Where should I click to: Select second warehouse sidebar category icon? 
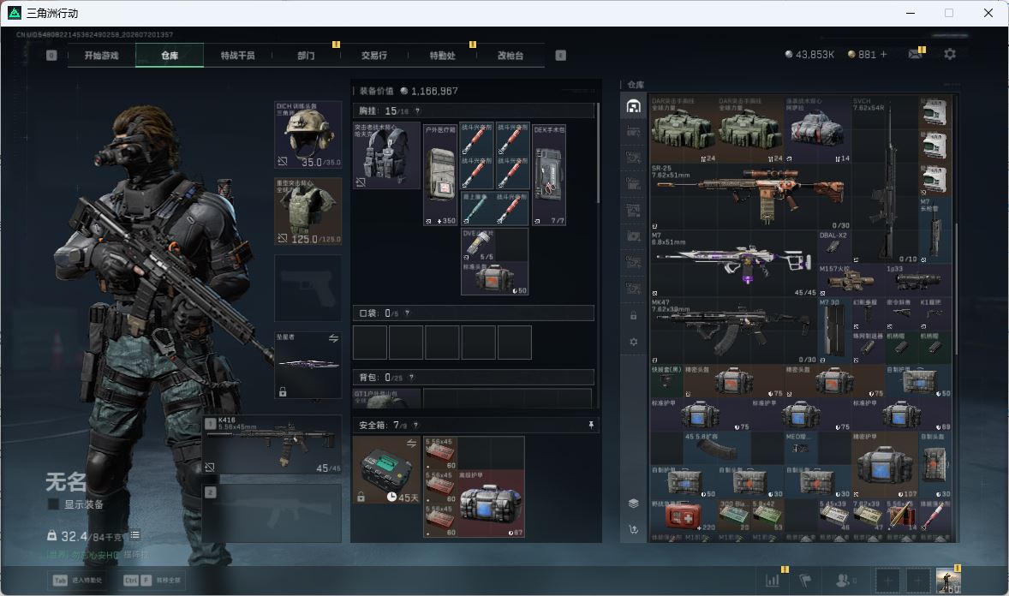pyautogui.click(x=633, y=132)
